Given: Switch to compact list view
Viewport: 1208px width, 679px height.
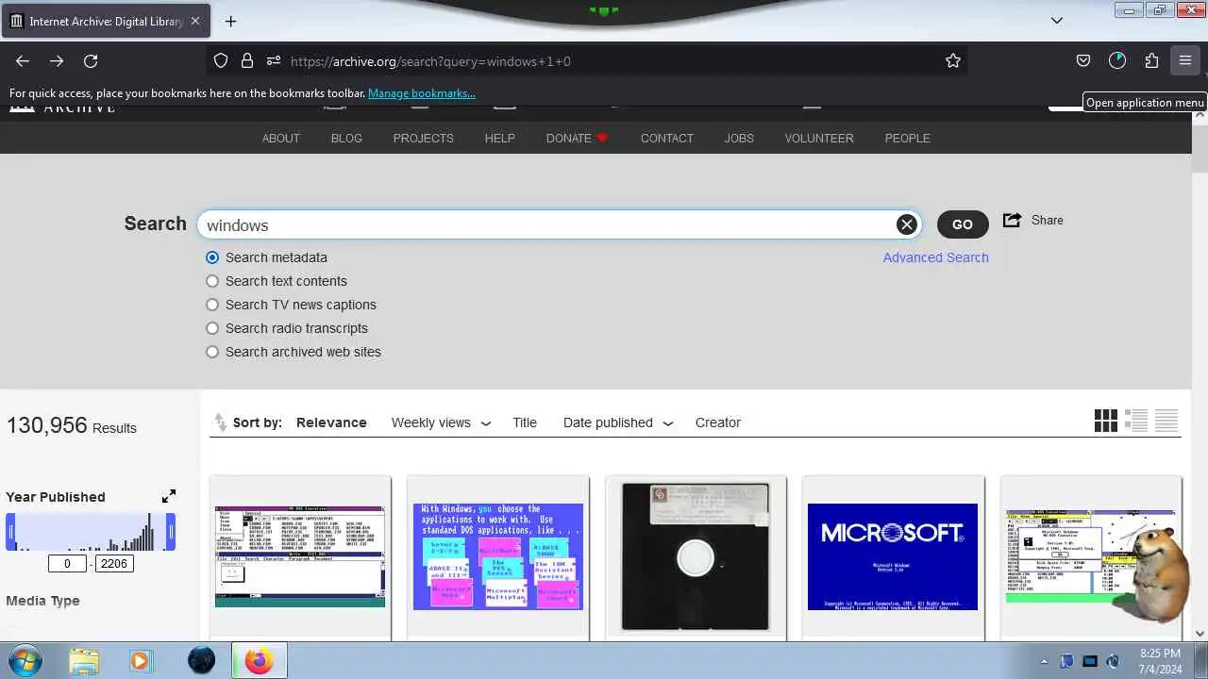Looking at the screenshot, I should tap(1166, 421).
